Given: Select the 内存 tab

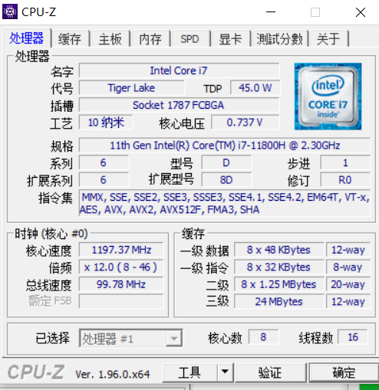Looking at the screenshot, I should [150, 39].
